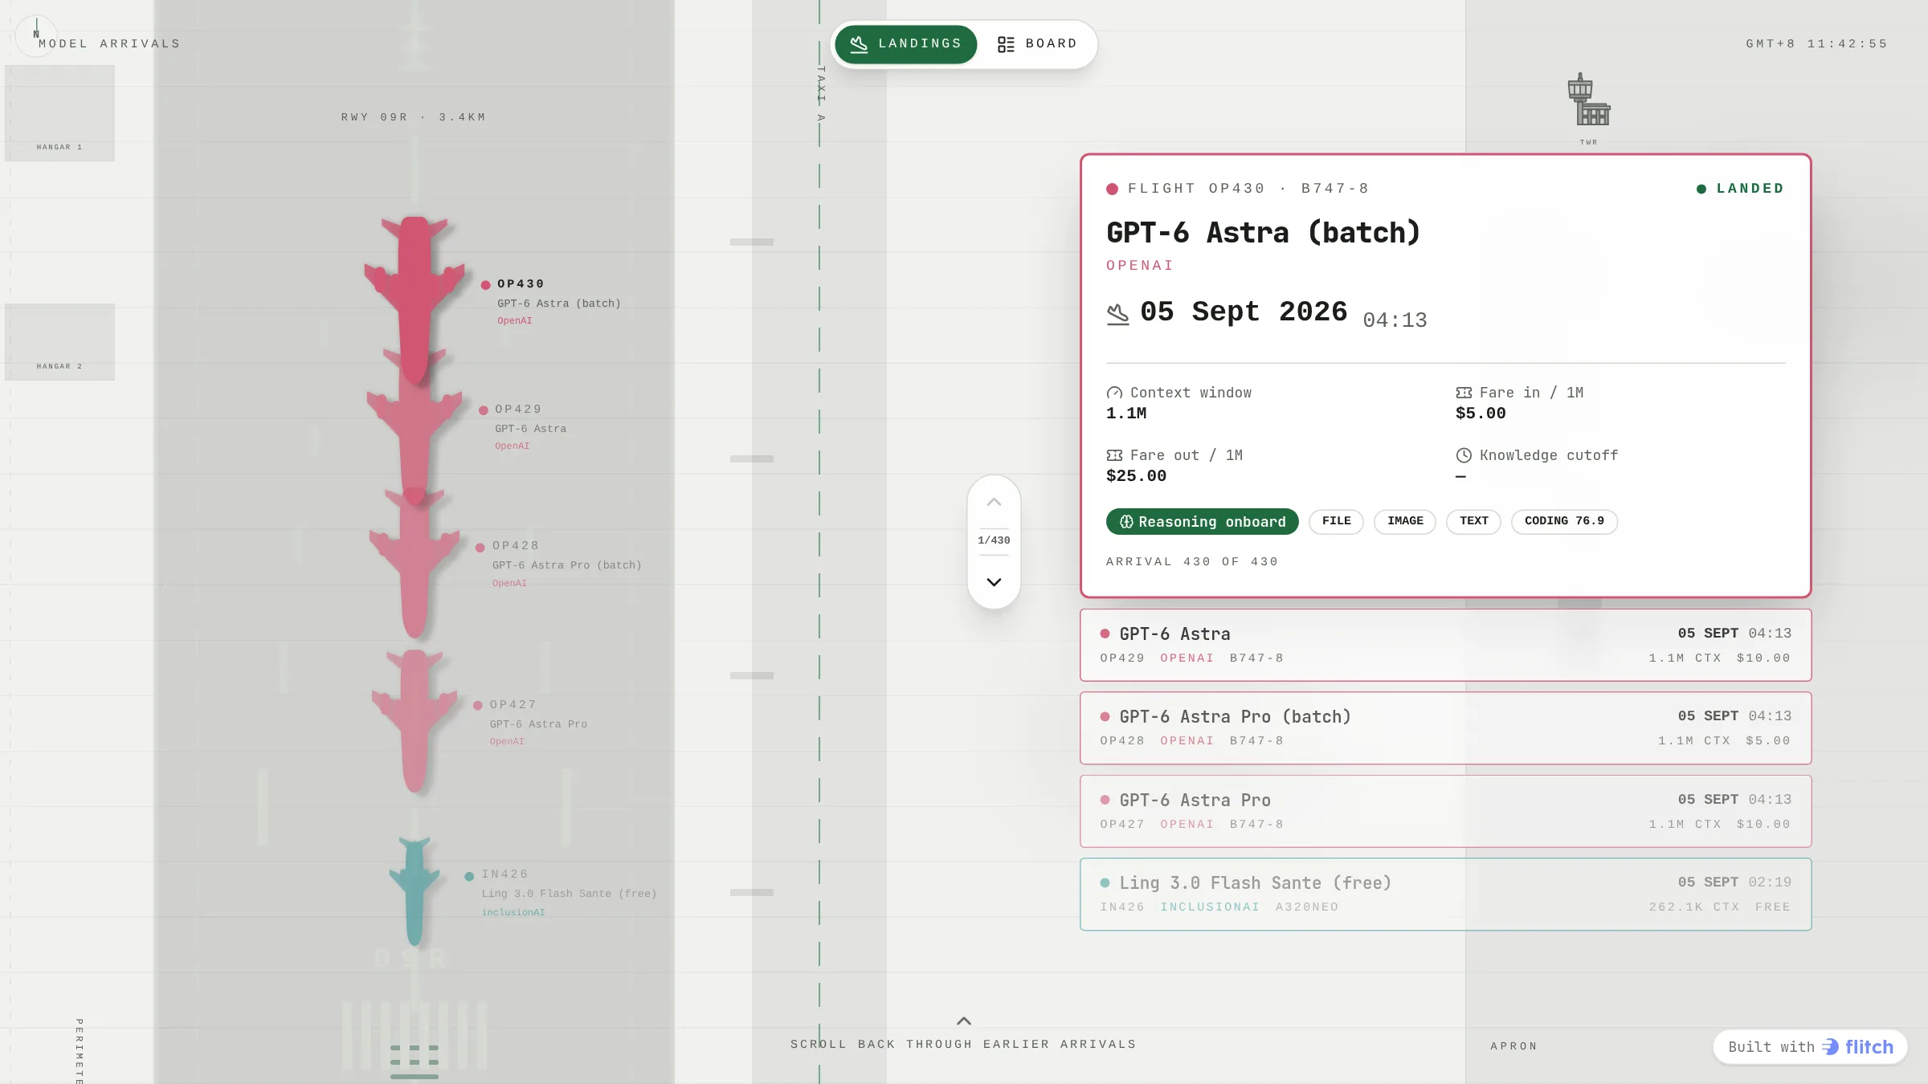
Task: Click the $5.00 fare in value
Action: (1481, 414)
